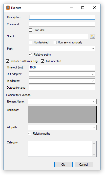The image size is (105, 175).
Task: Click the folder browse icon beside Start in
Action: click(92, 36)
